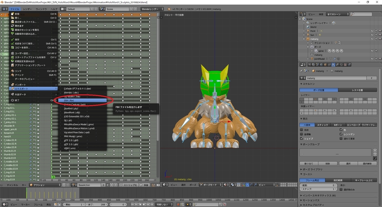The height and width of the screenshot is (207, 382).
Task: Enable the 名前 (Names) display checkbox
Action: (302, 130)
